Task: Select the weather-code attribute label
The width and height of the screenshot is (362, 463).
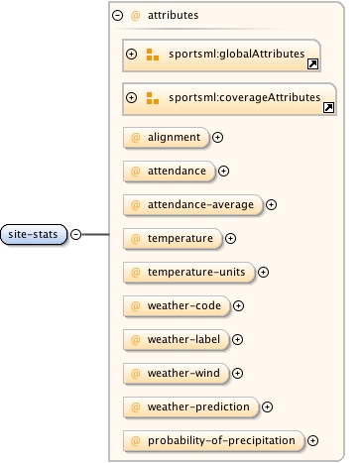Action: click(x=184, y=305)
